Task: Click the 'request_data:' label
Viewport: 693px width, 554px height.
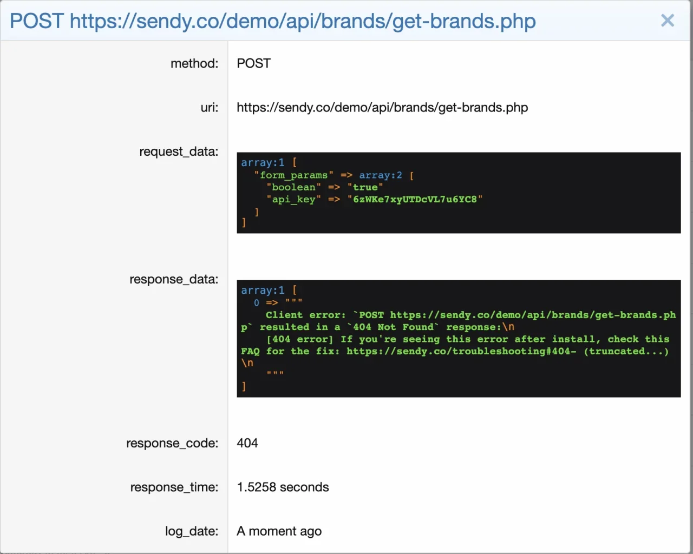Action: (179, 151)
